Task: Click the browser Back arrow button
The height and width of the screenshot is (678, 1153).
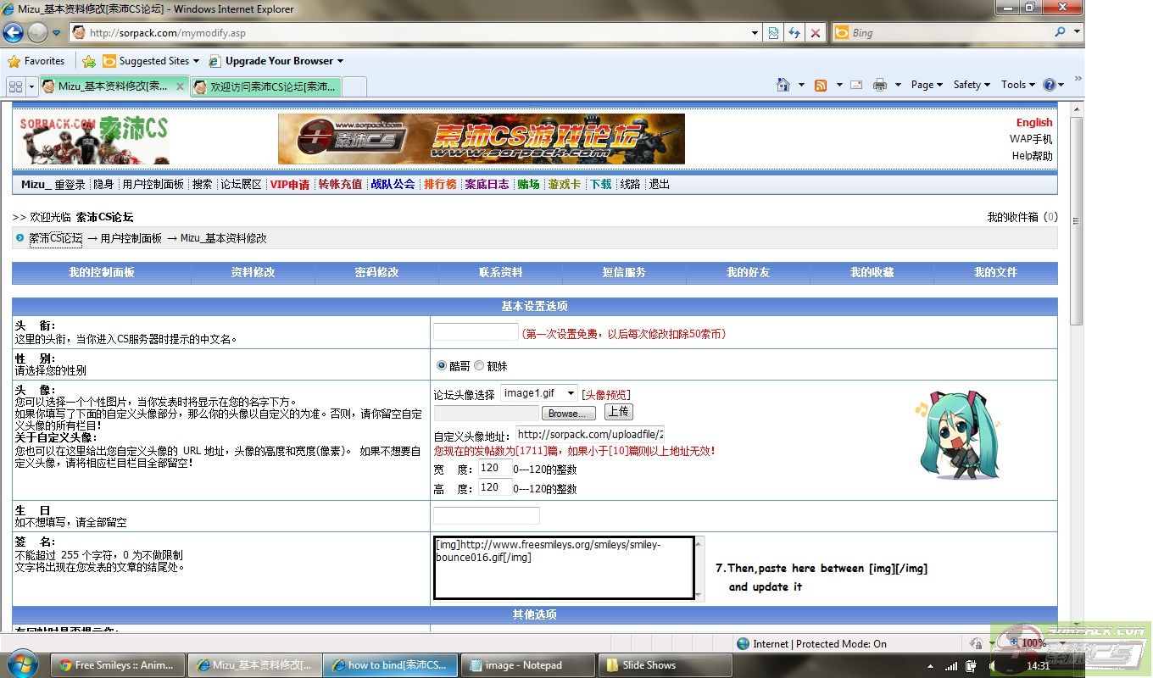Action: pos(14,33)
